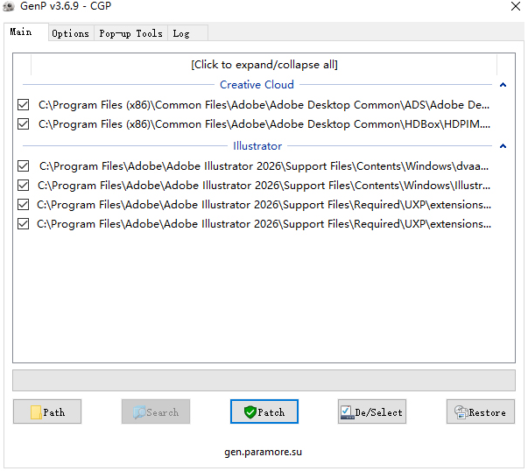This screenshot has height=471, width=528.
Task: Toggle checkbox for Windows\dvaa... Illustrator file
Action: 24,166
